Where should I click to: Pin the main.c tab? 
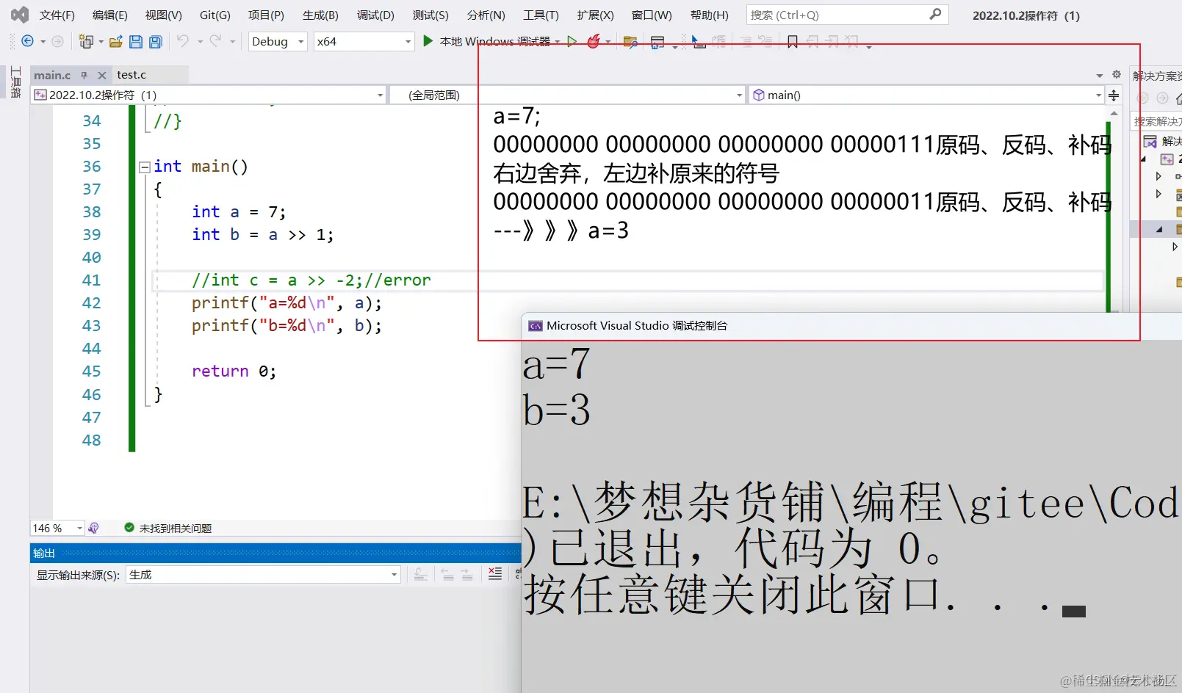tap(84, 75)
